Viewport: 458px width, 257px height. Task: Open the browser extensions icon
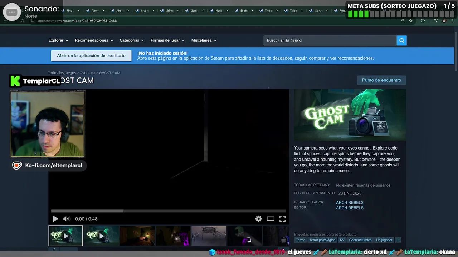click(423, 21)
